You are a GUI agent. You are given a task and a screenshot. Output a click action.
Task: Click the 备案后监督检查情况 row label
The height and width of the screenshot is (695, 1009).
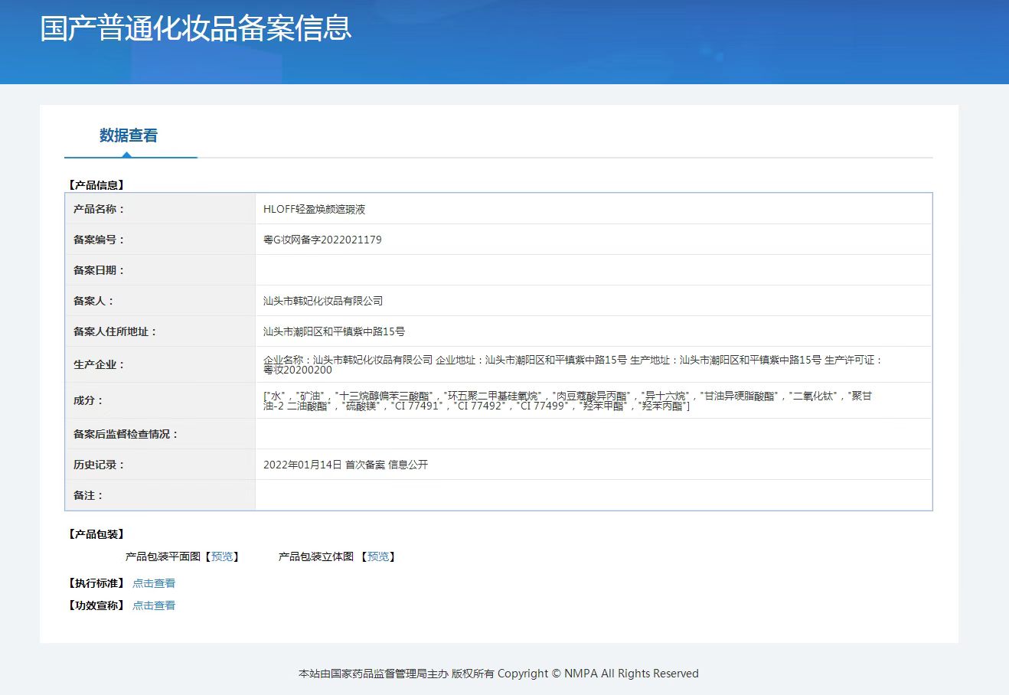pyautogui.click(x=126, y=434)
